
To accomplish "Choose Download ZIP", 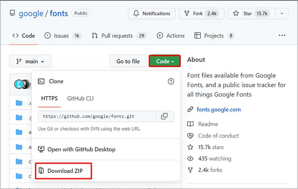I will [x=64, y=171].
